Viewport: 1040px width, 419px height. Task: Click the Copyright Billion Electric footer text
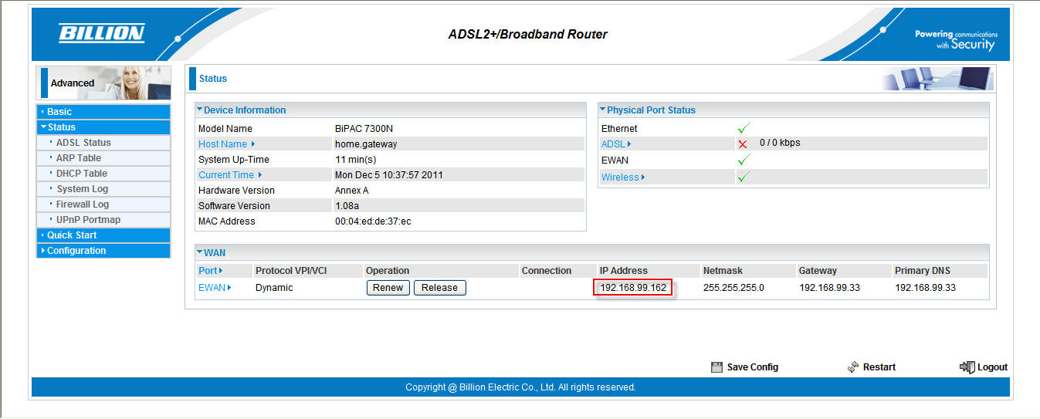[520, 387]
